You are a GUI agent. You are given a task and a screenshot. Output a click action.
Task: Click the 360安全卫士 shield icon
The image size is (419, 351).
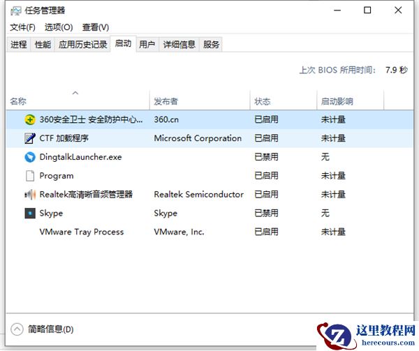[x=29, y=119]
